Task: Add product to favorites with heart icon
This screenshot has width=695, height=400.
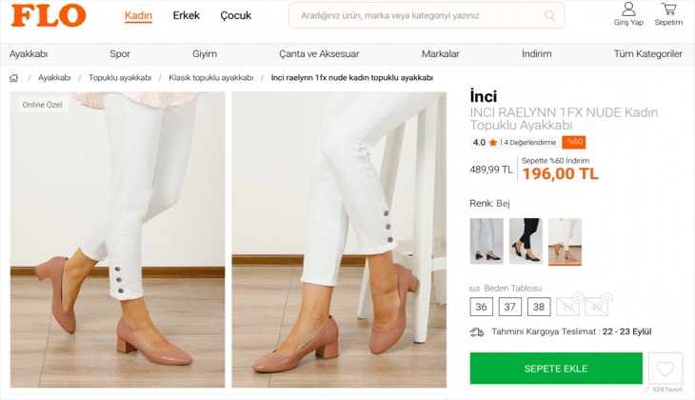Action: tap(665, 368)
